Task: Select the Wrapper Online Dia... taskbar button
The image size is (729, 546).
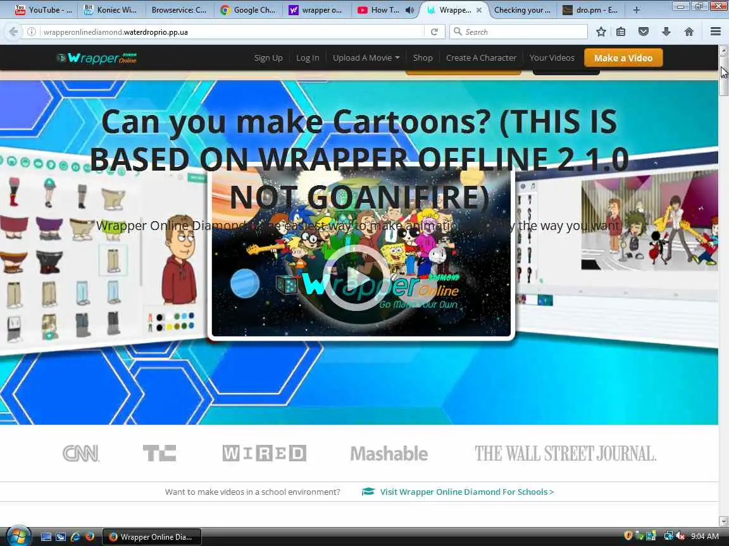Action: point(152,537)
